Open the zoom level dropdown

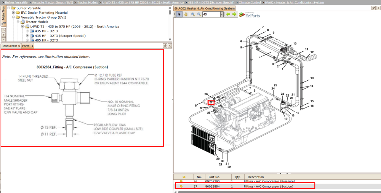click(x=222, y=14)
